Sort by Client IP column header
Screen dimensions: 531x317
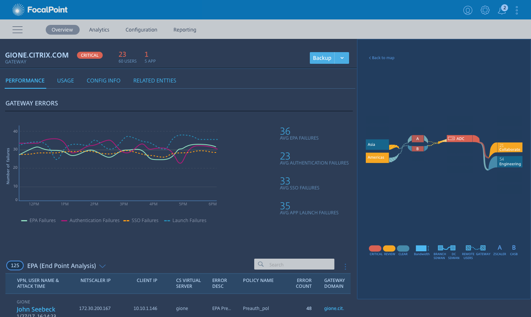(x=147, y=280)
